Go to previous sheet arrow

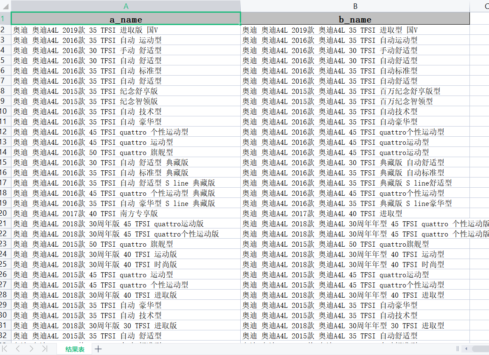point(18,349)
